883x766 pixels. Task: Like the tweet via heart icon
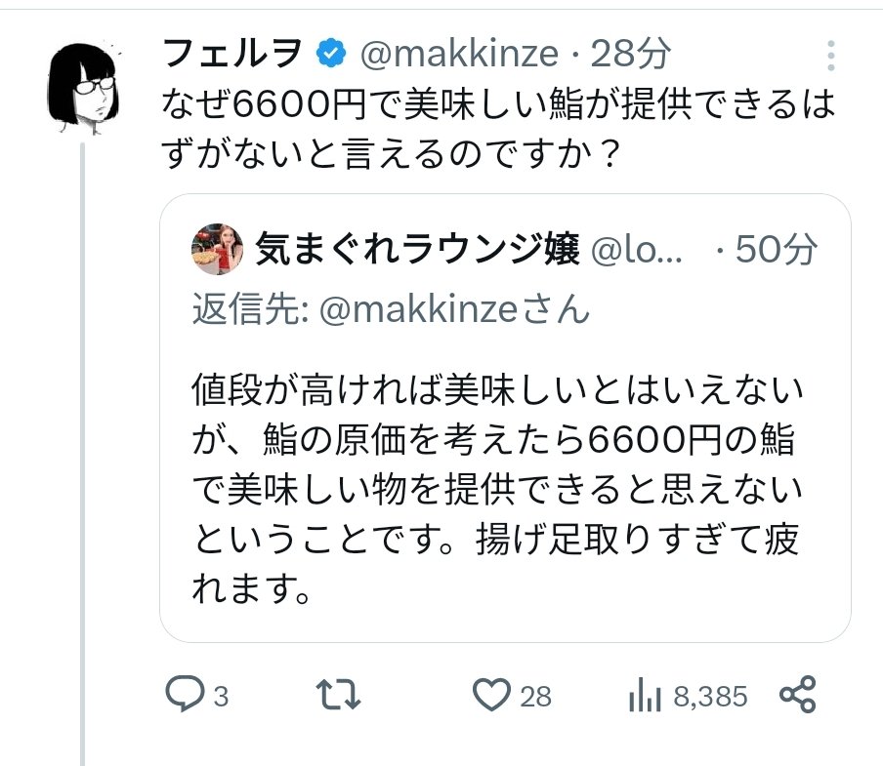491,695
